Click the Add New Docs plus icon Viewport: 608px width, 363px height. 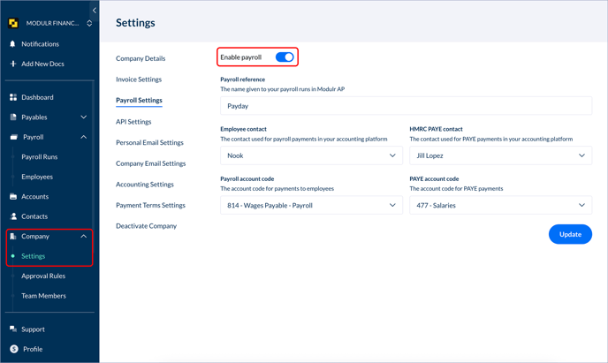(13, 64)
